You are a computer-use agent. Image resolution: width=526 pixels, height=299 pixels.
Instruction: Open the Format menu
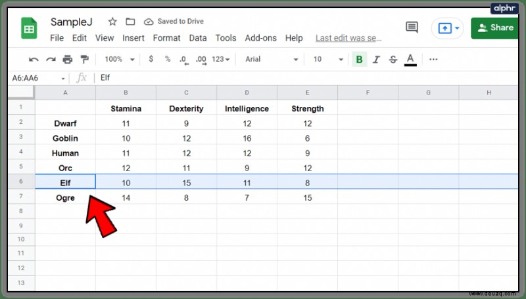(x=167, y=38)
